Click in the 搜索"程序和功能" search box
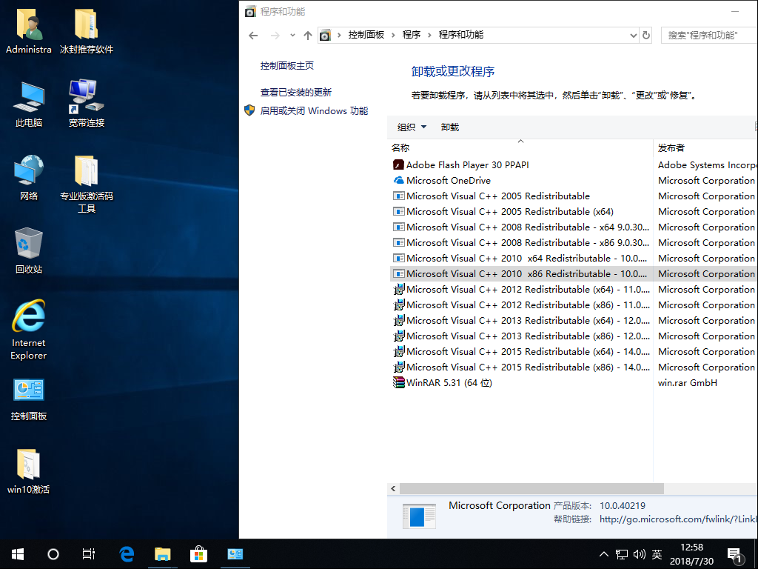The height and width of the screenshot is (569, 758). [709, 36]
